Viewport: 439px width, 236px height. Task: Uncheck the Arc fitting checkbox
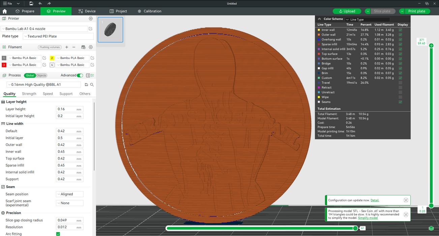coord(58,234)
